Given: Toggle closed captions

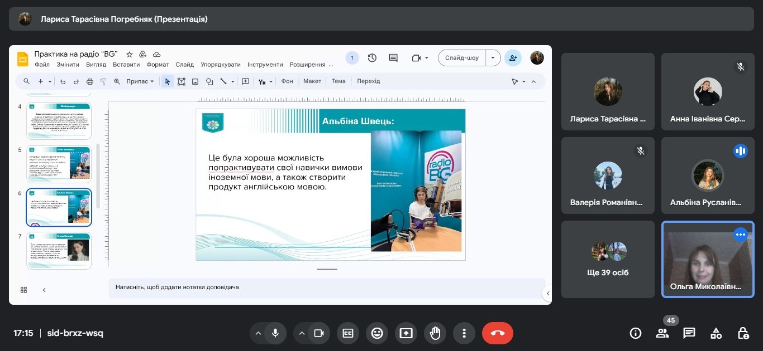Looking at the screenshot, I should [348, 333].
